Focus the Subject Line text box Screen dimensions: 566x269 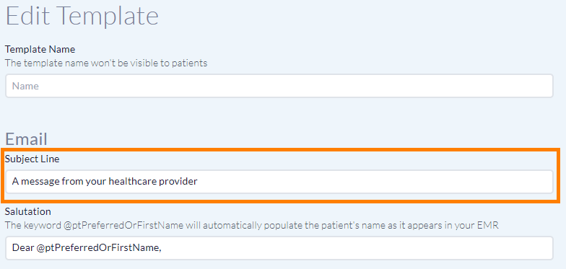tap(279, 182)
